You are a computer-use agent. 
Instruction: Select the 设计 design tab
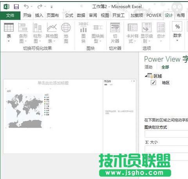pos(169,16)
